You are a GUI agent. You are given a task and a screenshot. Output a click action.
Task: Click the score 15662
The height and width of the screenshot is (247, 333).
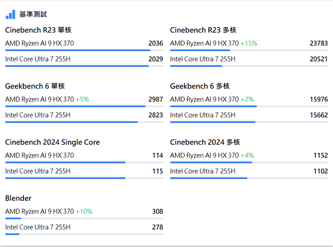tap(318, 115)
